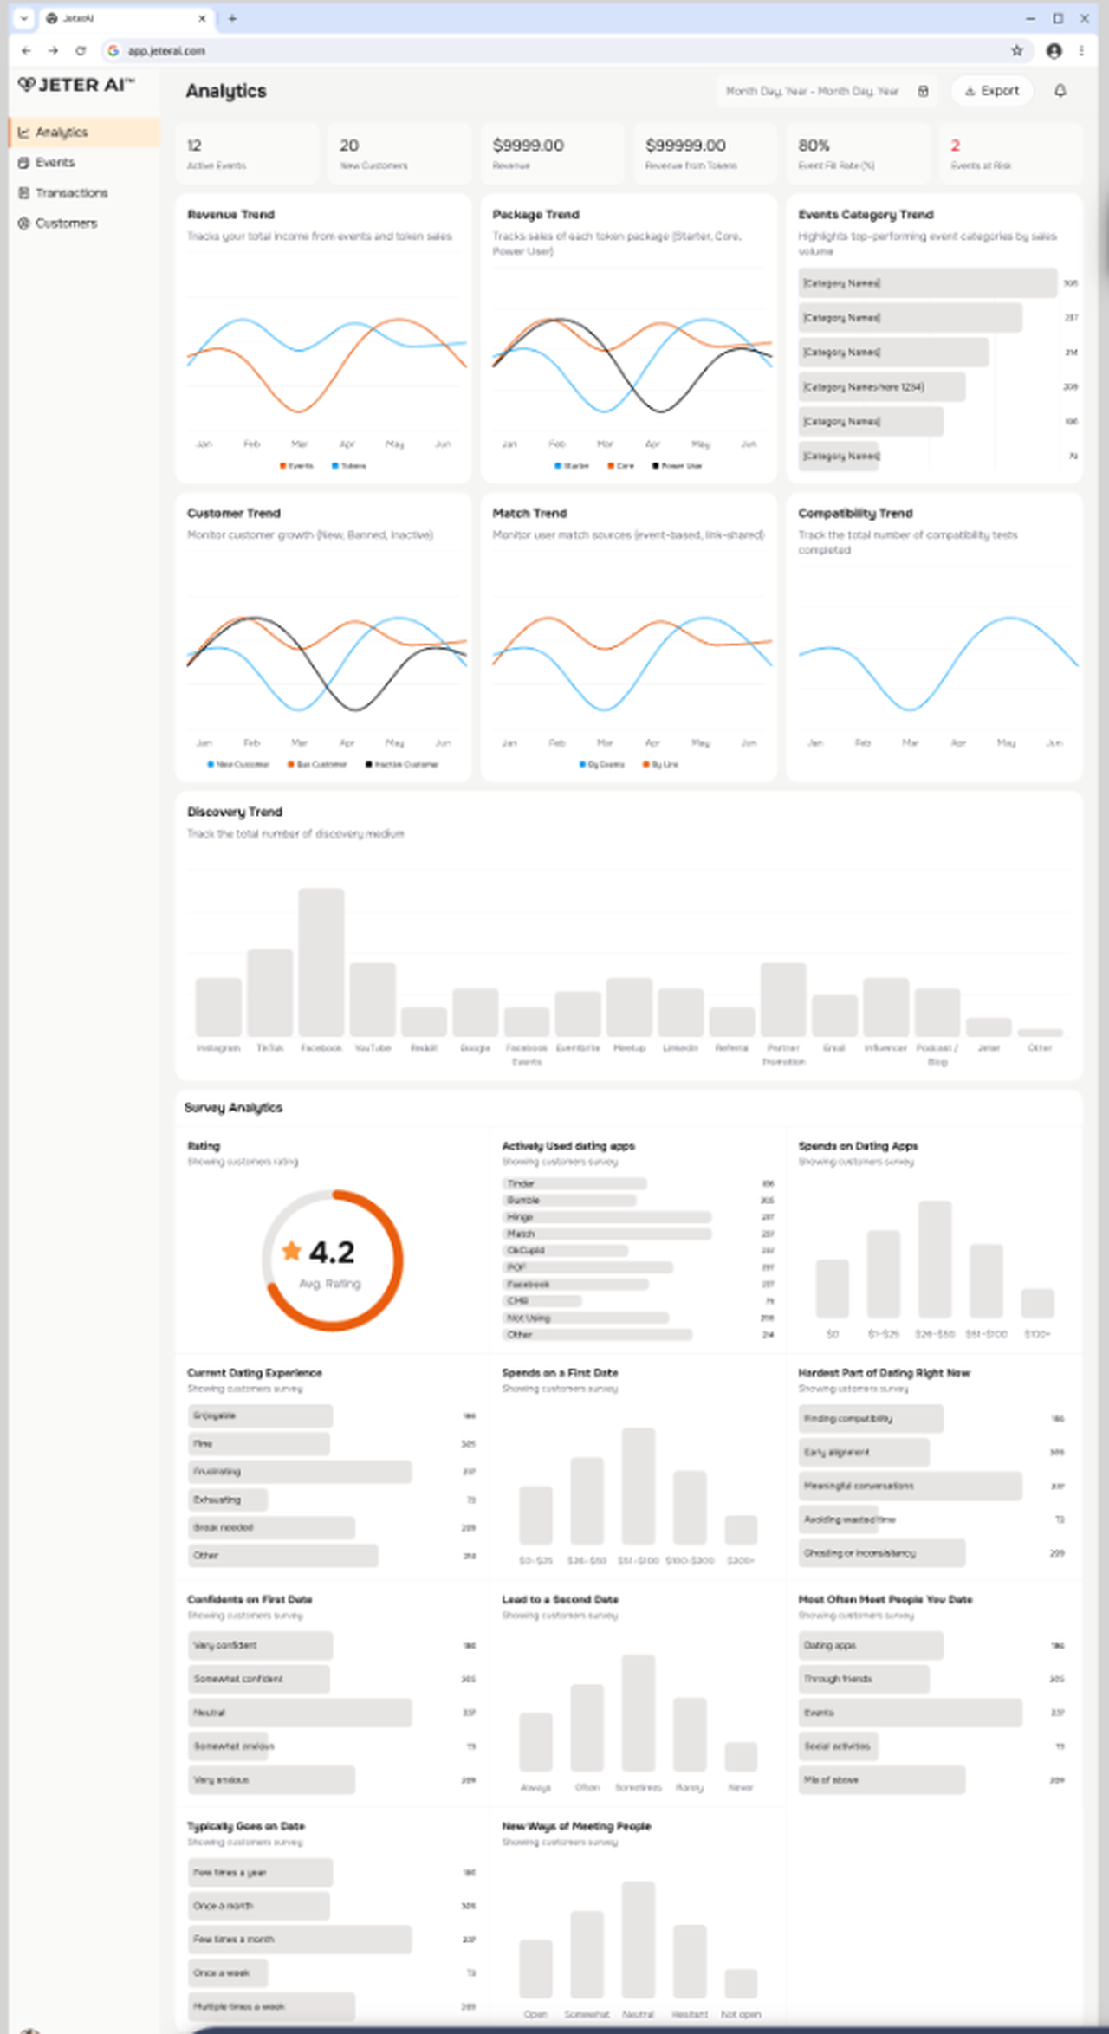Click the "20" New Customers value
Viewport: 1109px width, 2034px height.
[349, 146]
